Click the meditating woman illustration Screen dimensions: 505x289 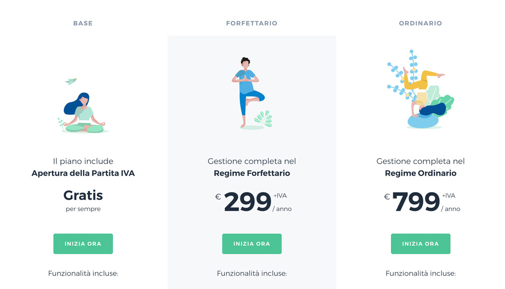[x=84, y=114]
